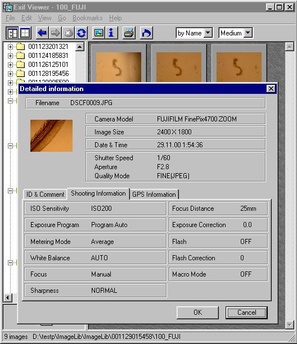The image size is (297, 344).
Task: Select folder icon for 001128195456
Action: coord(21,74)
